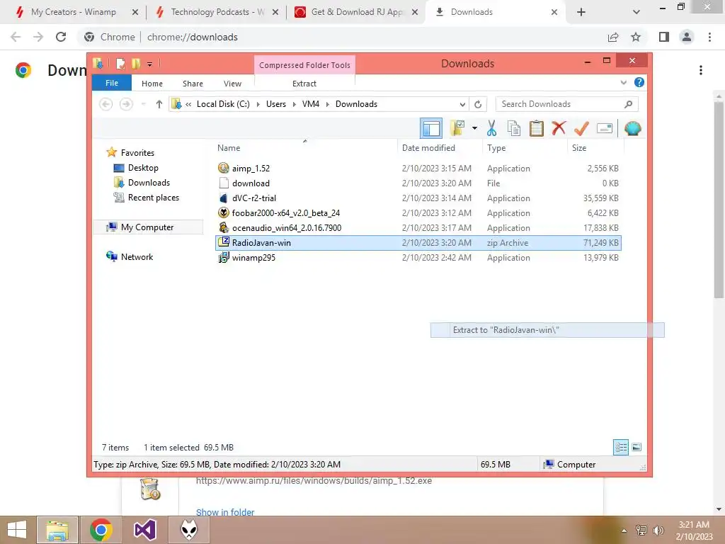Viewport: 725px width, 544px height.
Task: Click Show in folder link in Chrome
Action: [x=225, y=512]
